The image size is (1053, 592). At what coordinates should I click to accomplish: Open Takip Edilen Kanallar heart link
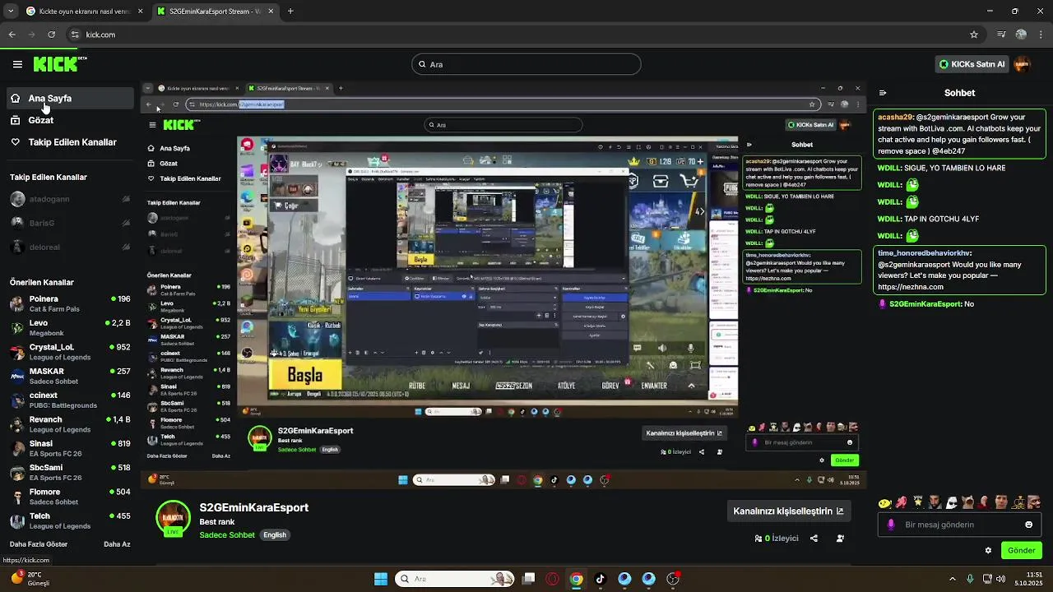(x=70, y=142)
